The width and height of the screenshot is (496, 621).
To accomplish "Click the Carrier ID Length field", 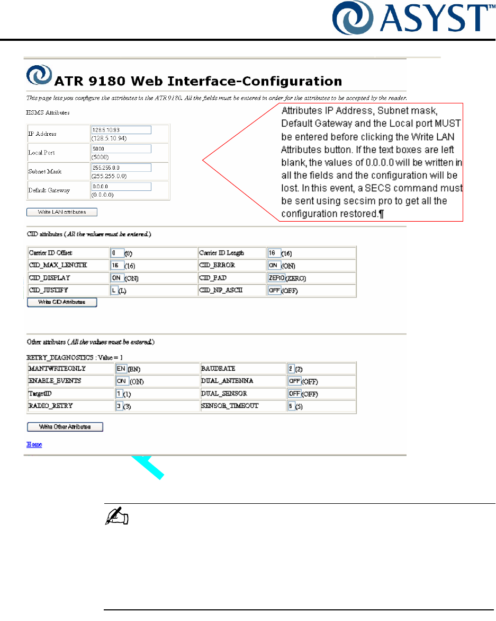I will [x=274, y=252].
